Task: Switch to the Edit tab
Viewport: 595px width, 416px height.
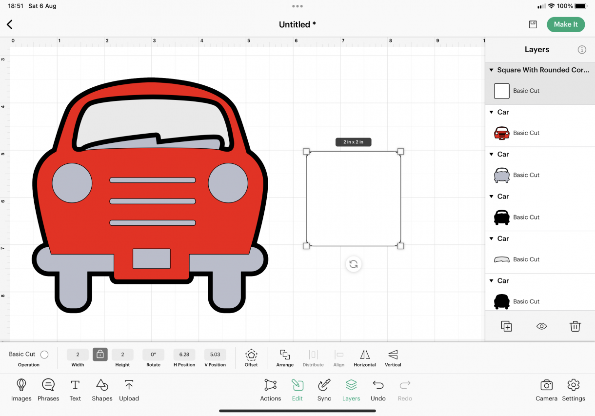Action: pyautogui.click(x=297, y=390)
